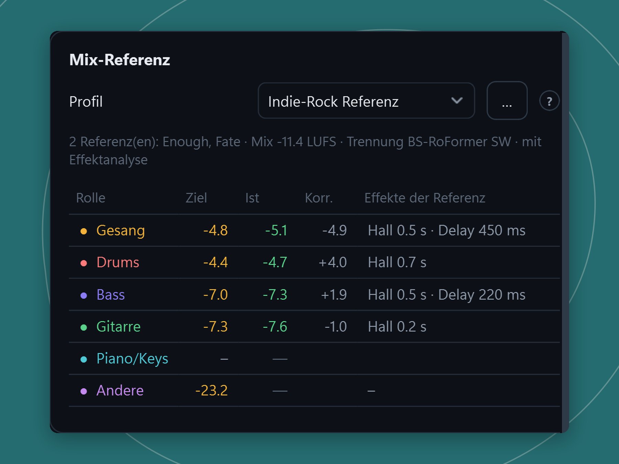This screenshot has height=464, width=619.
Task: Click Drums correction value +4.0
Action: (x=333, y=263)
